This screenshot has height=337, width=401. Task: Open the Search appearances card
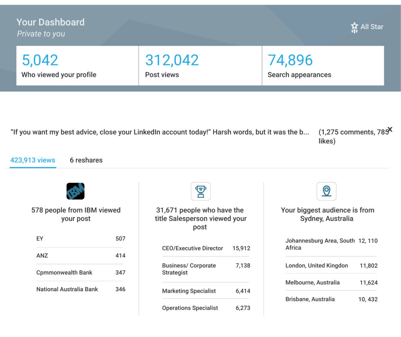323,66
